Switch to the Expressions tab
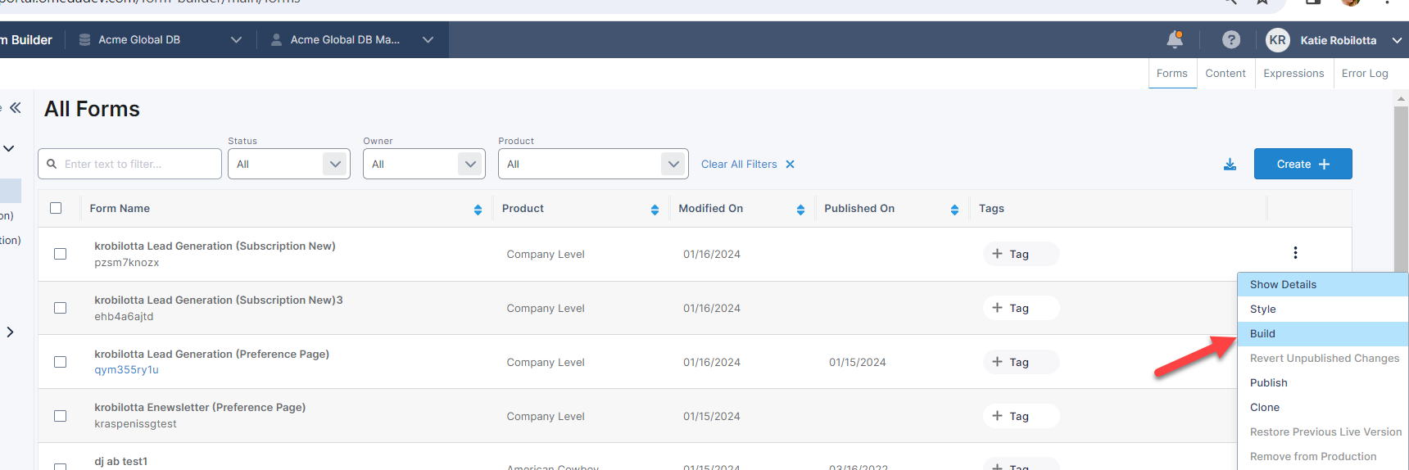The image size is (1409, 470). pos(1293,74)
